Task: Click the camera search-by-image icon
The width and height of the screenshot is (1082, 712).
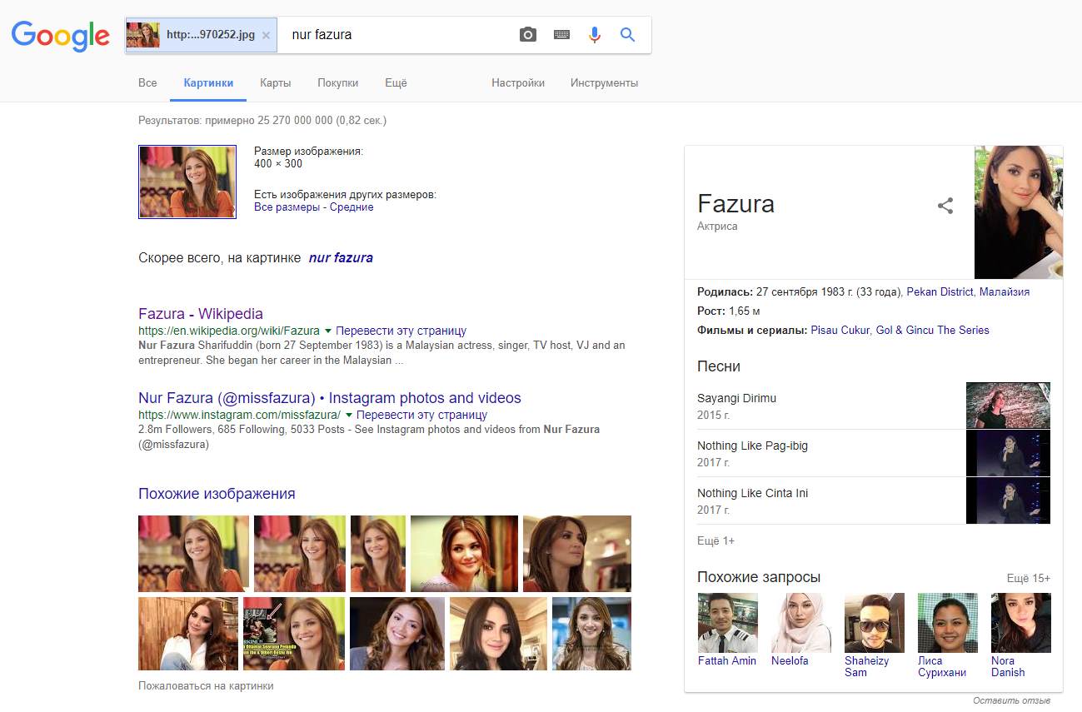Action: pyautogui.click(x=528, y=35)
